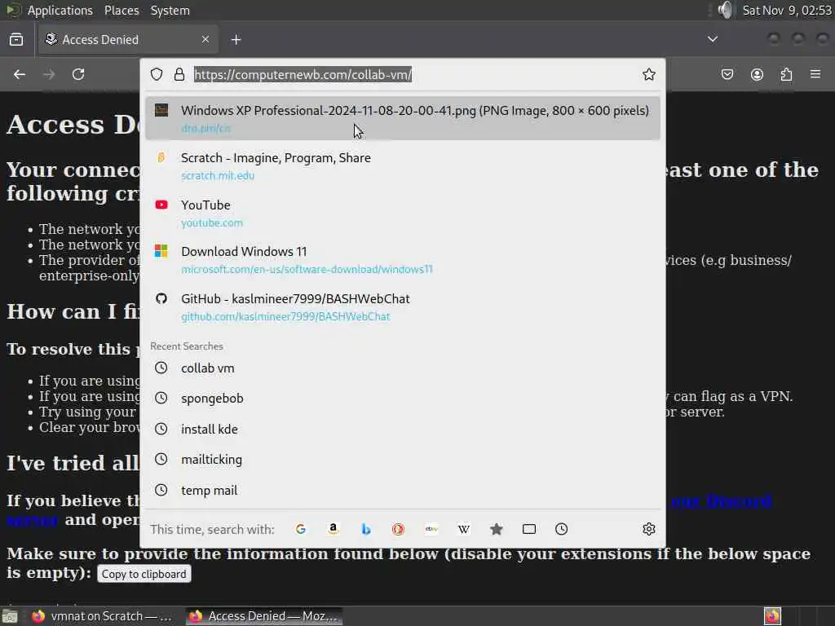The width and height of the screenshot is (835, 626).
Task: Open the Places menu
Action: (121, 11)
